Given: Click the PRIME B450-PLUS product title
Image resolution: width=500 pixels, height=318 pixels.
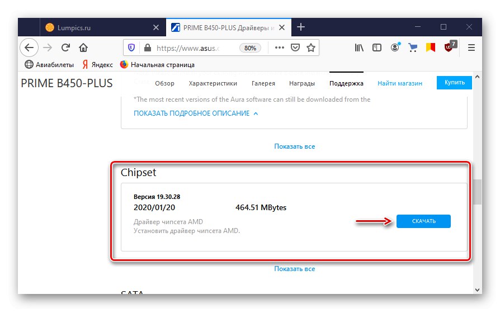Looking at the screenshot, I should (67, 83).
